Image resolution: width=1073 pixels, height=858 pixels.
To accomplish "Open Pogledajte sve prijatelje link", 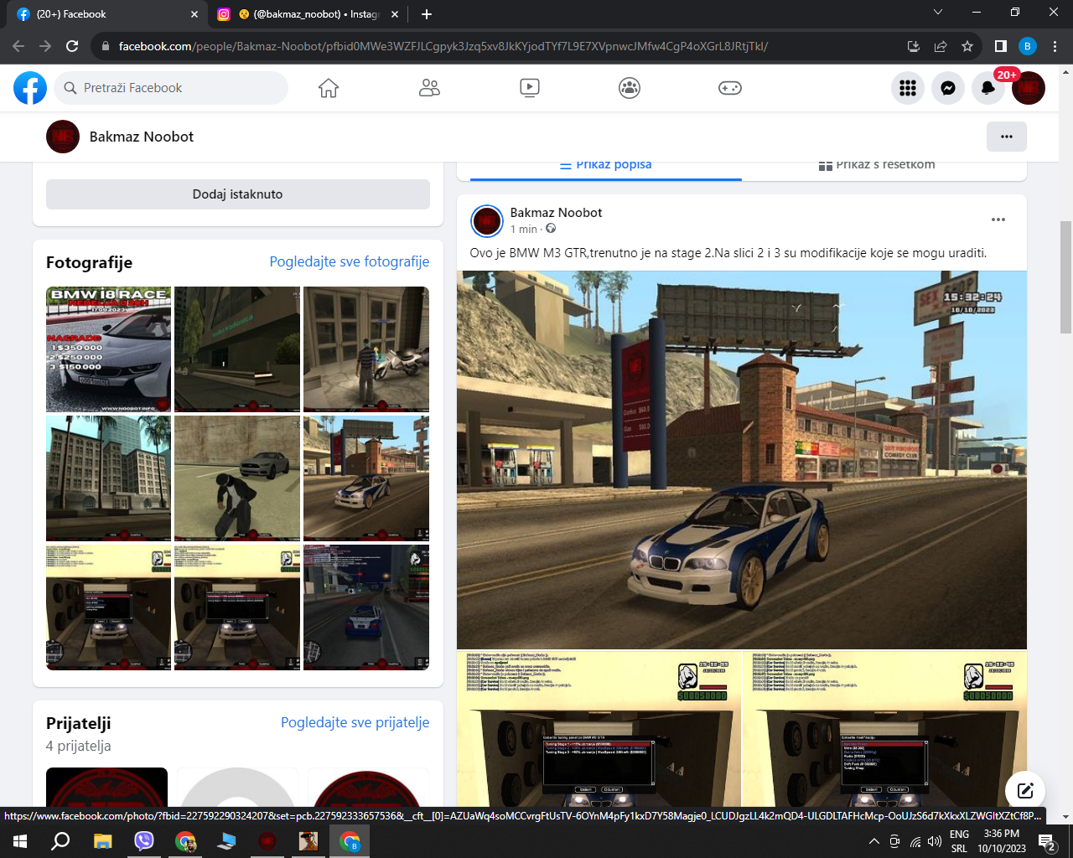I will click(x=355, y=722).
